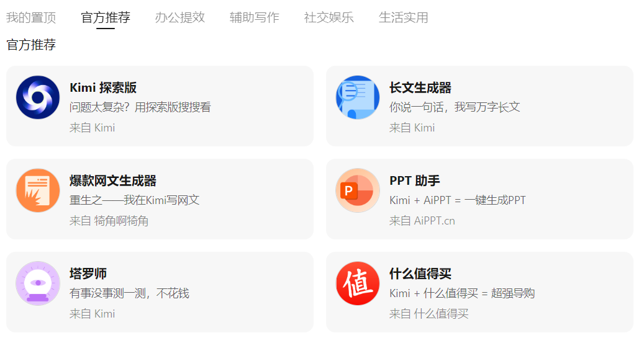Open the 什么值得买 title
Viewport: 644px width, 338px height.
tap(420, 274)
